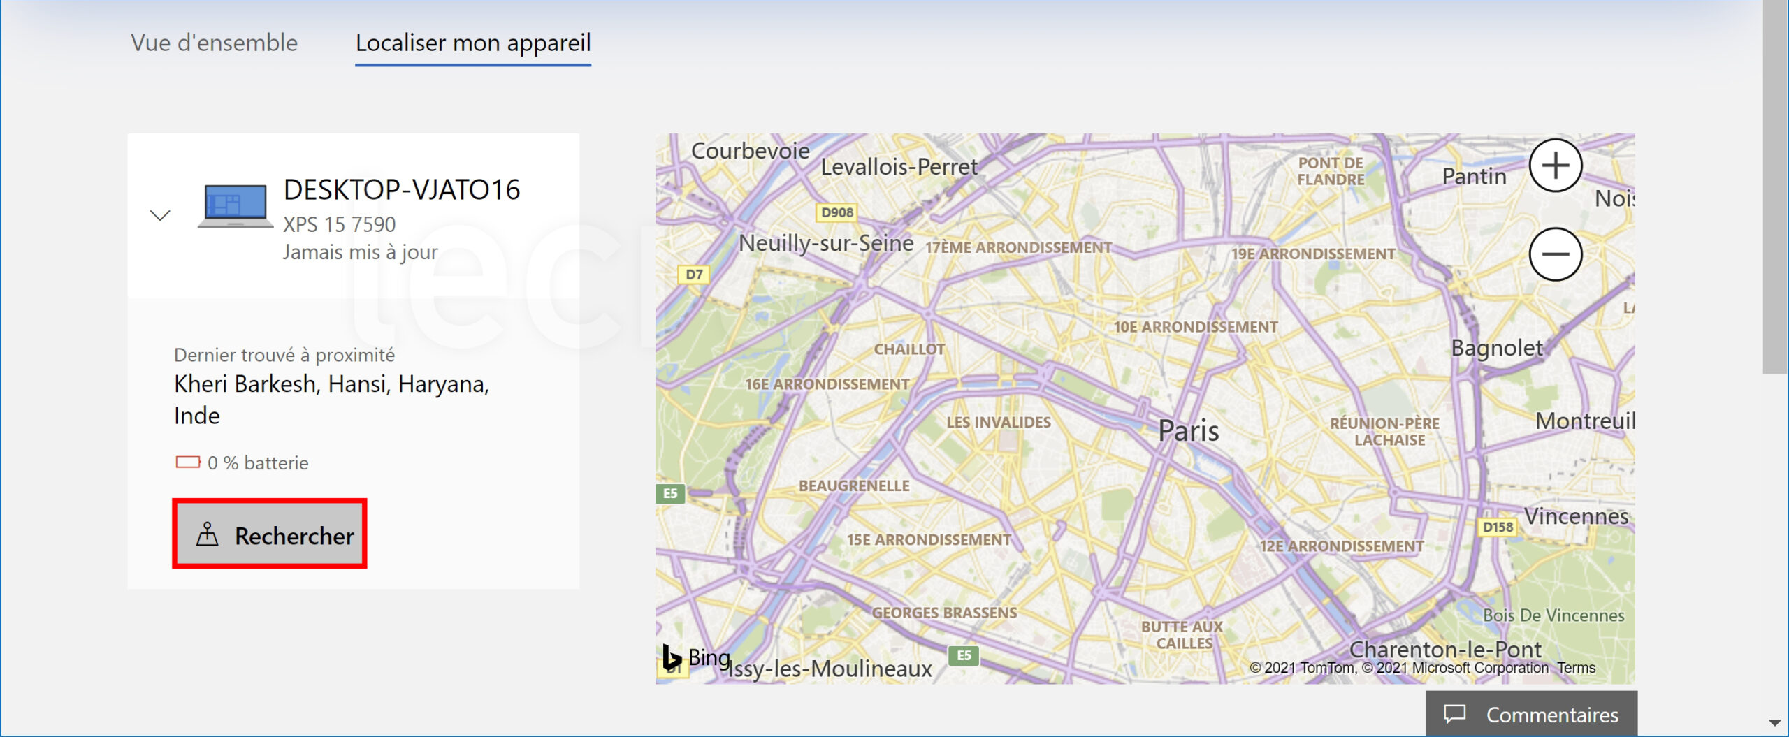The image size is (1789, 737).
Task: Click the Terms link on the map
Action: pos(1577,668)
